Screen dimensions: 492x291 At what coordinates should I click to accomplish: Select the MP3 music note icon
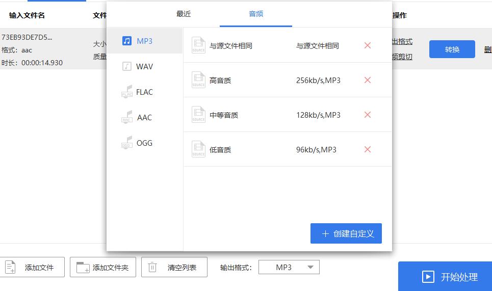pyautogui.click(x=127, y=41)
